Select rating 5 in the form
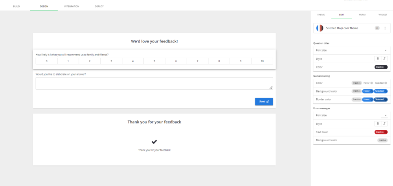 click(154, 61)
